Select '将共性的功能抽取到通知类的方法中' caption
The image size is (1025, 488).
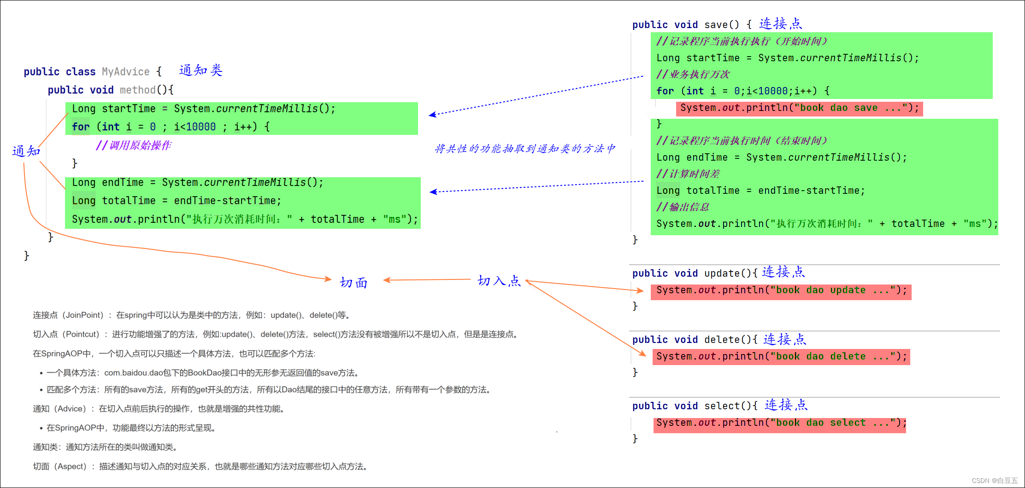click(x=525, y=149)
